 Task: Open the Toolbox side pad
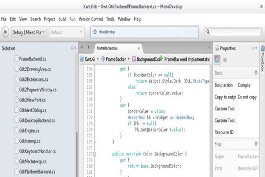263,59
